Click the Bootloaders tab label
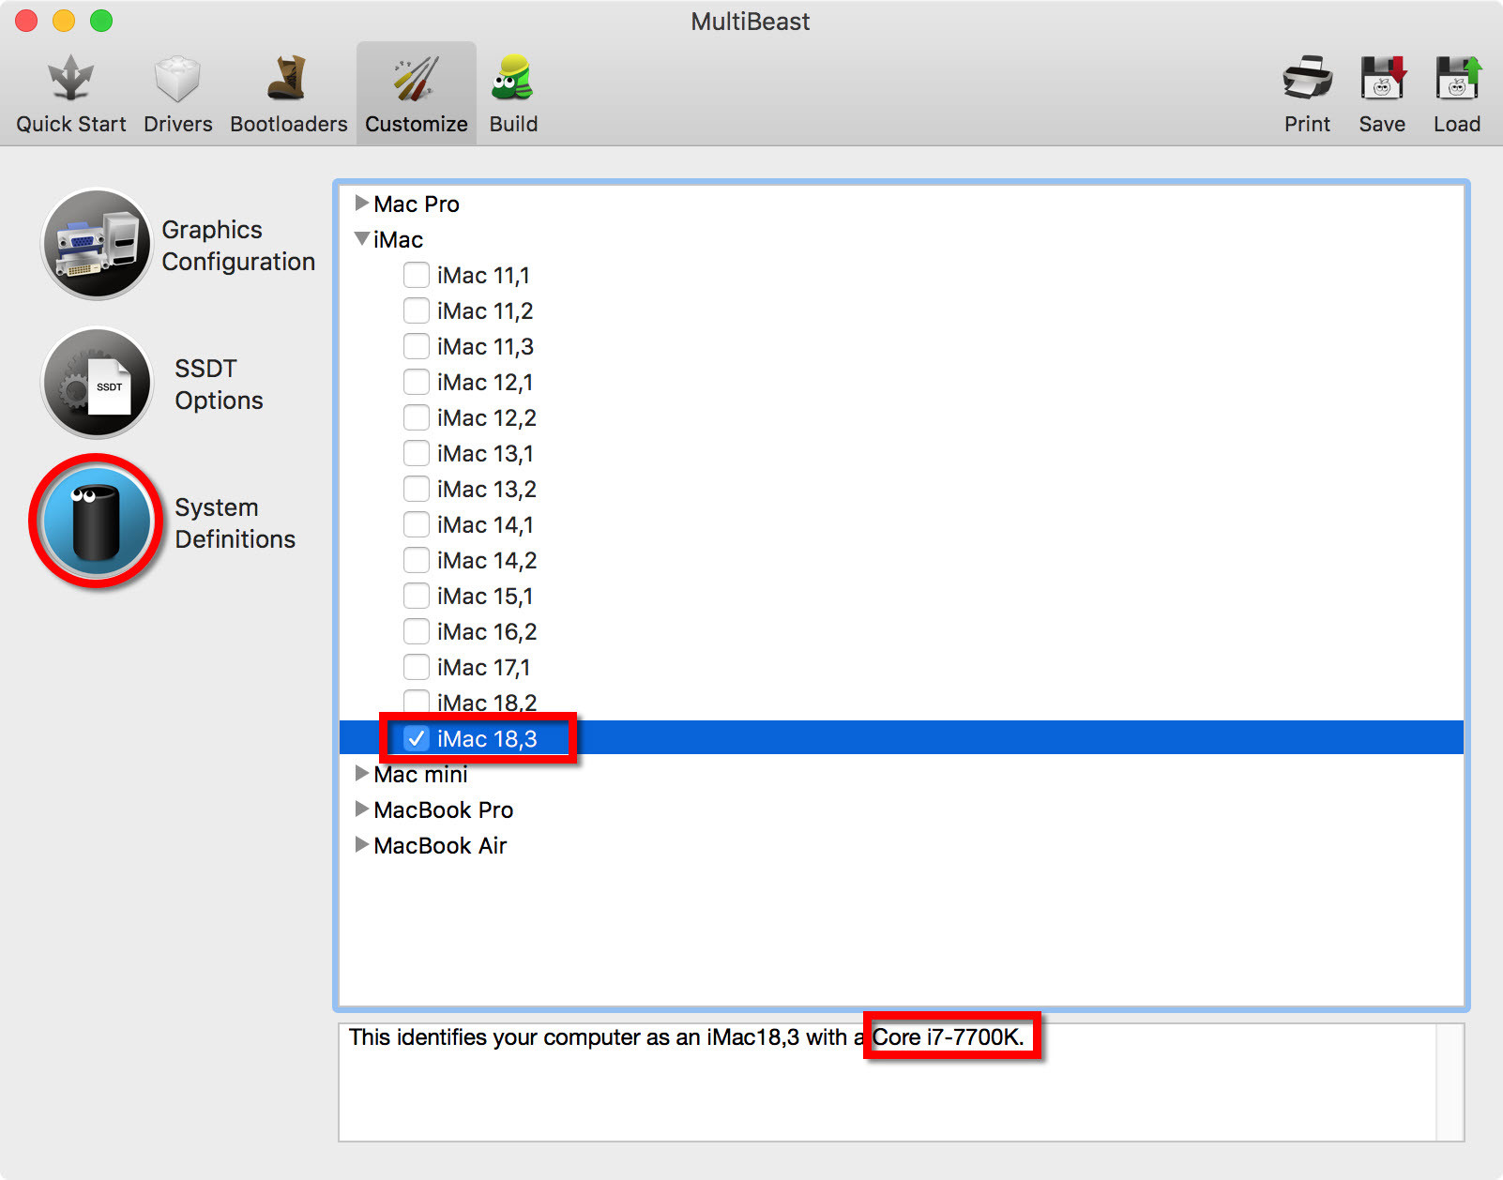The width and height of the screenshot is (1503, 1180). pyautogui.click(x=288, y=124)
